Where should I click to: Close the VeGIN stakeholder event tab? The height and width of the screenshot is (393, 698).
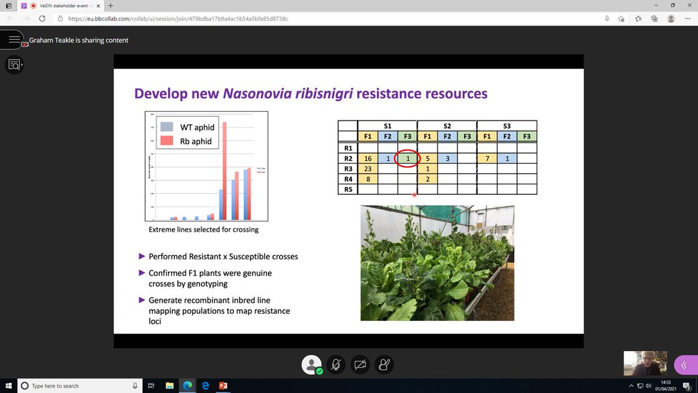[99, 5]
